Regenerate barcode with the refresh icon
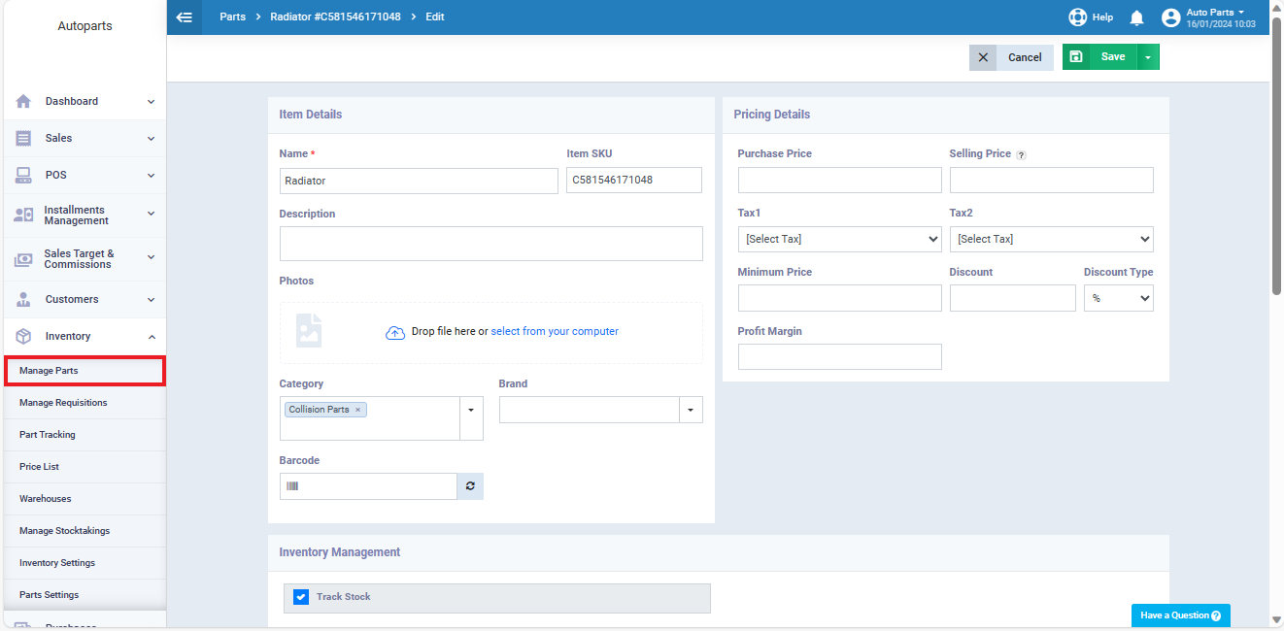This screenshot has width=1284, height=631. coord(470,486)
